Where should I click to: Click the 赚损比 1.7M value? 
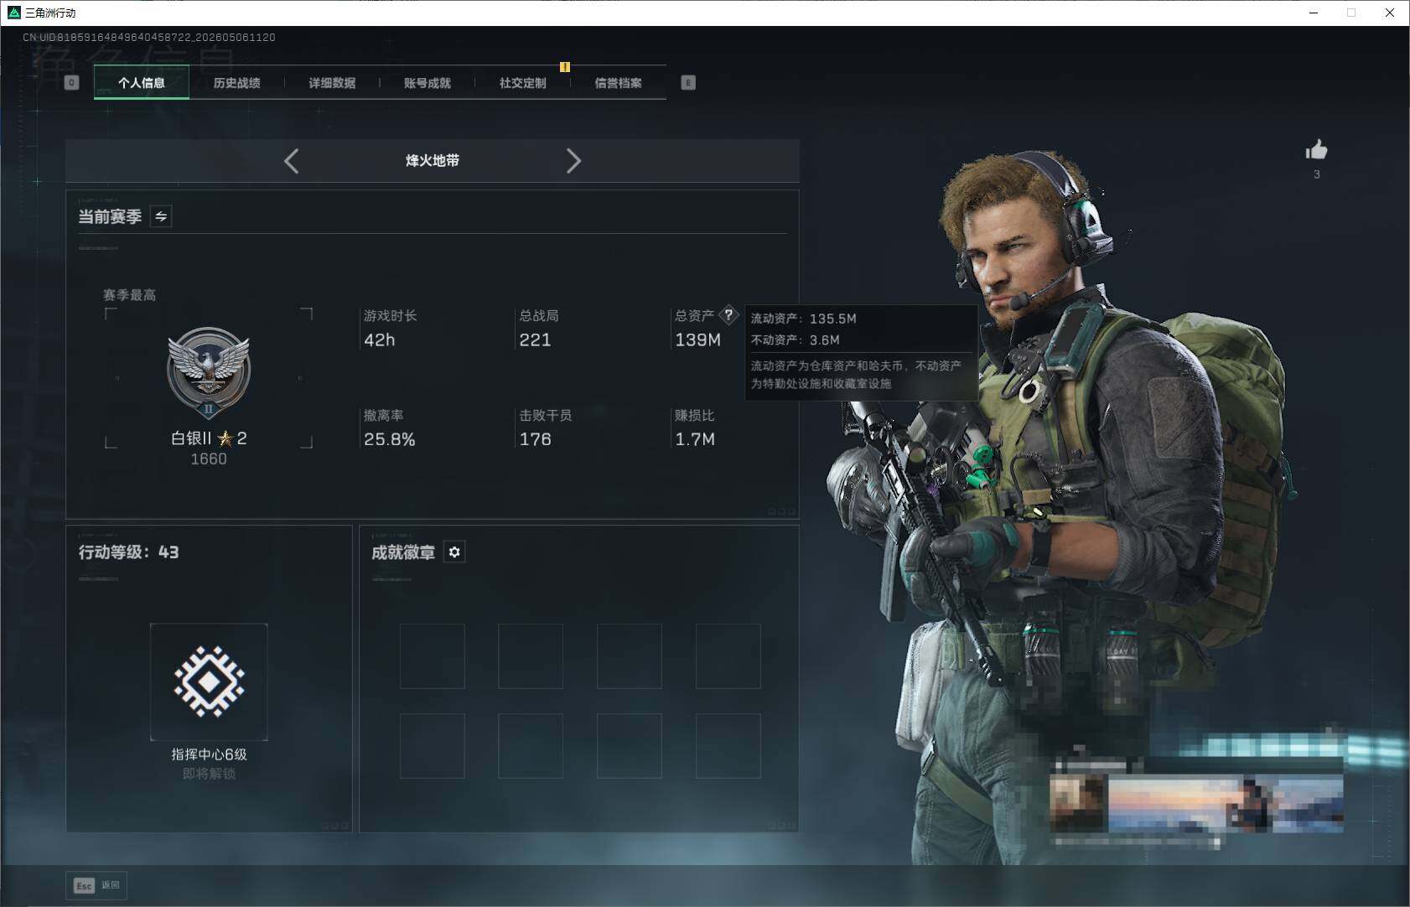pyautogui.click(x=695, y=439)
